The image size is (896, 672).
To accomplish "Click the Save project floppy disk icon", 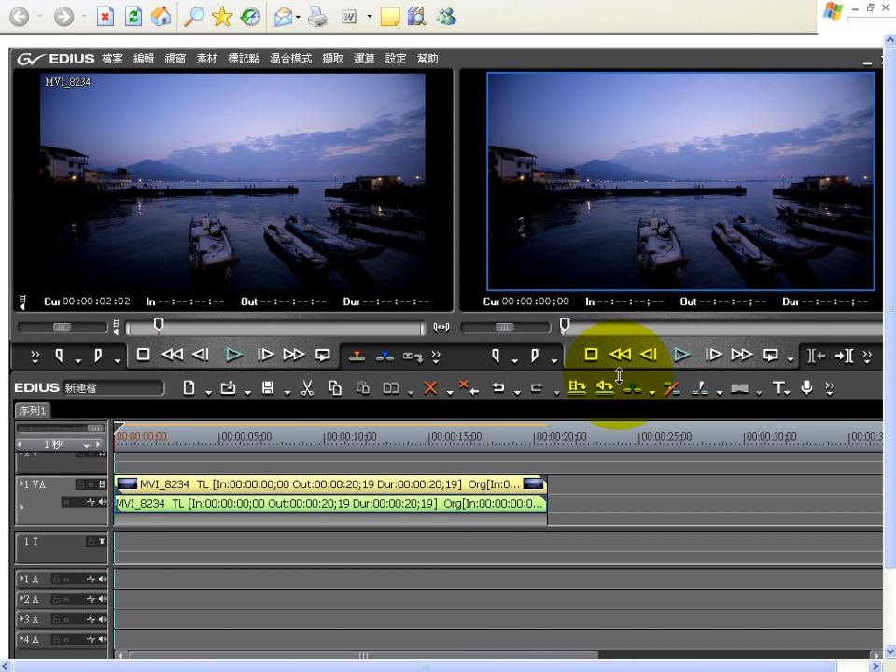I will click(268, 387).
